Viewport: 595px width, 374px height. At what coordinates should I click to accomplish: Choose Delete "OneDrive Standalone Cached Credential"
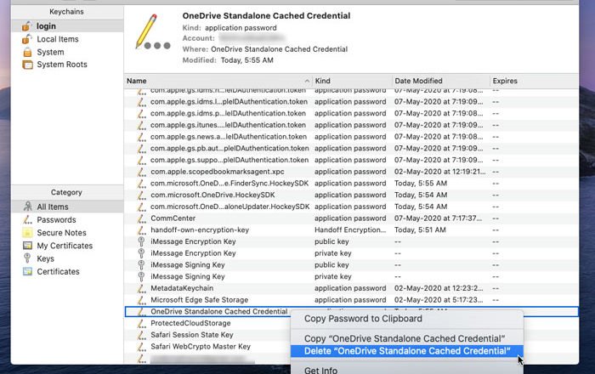point(407,351)
